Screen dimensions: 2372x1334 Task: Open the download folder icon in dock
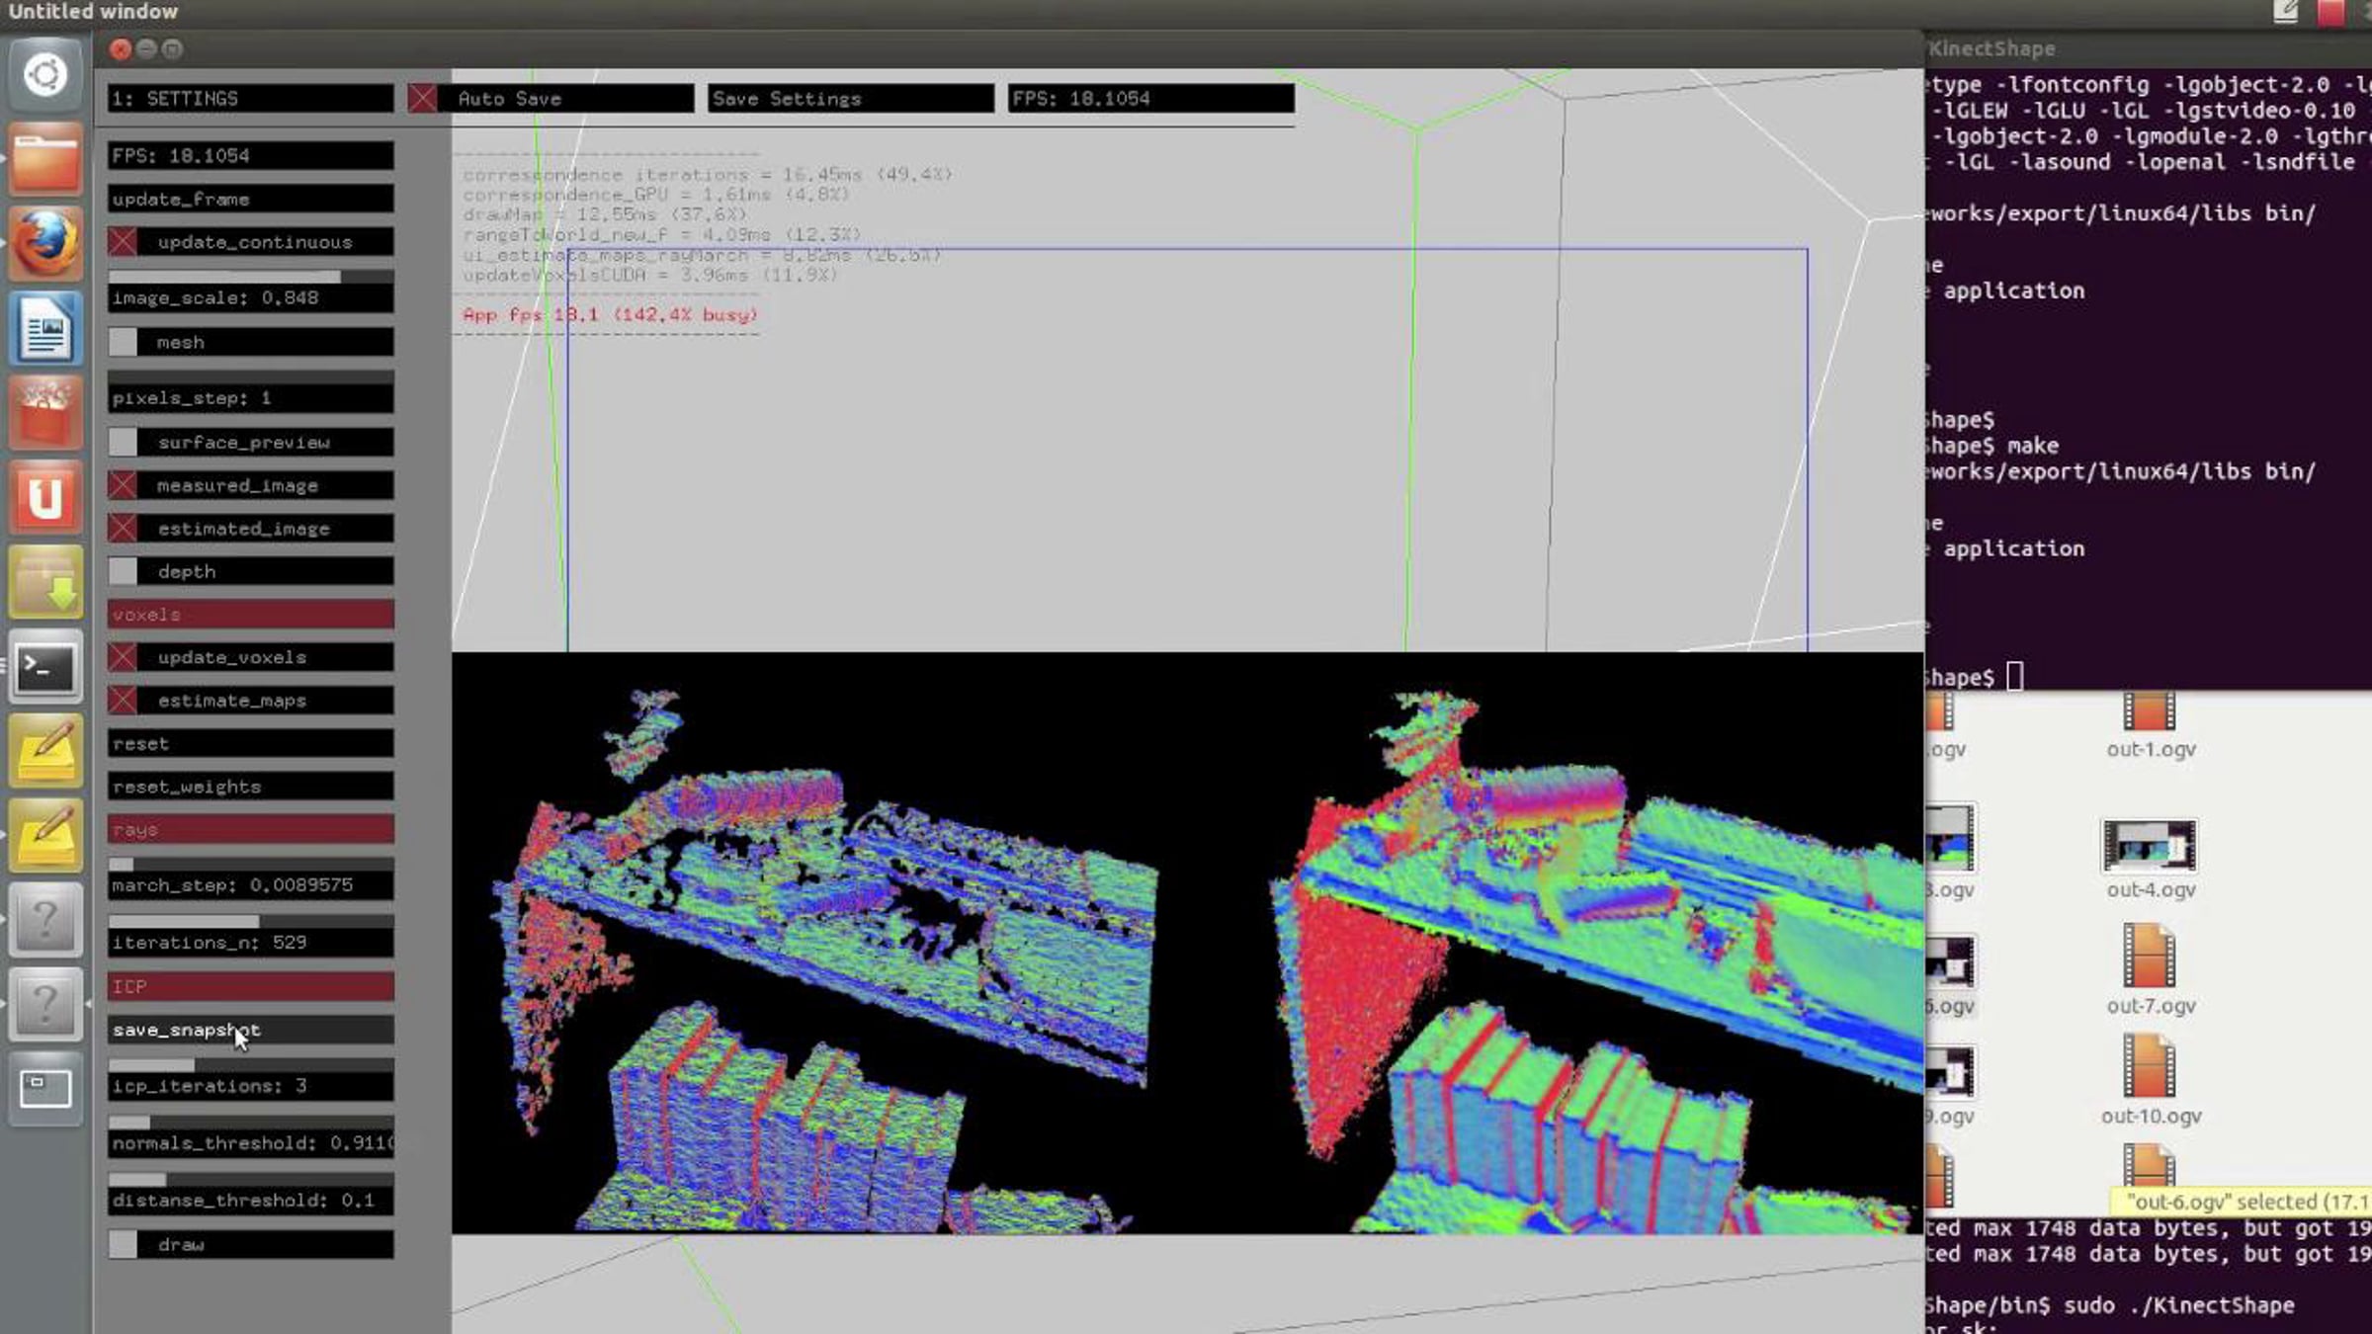[45, 582]
